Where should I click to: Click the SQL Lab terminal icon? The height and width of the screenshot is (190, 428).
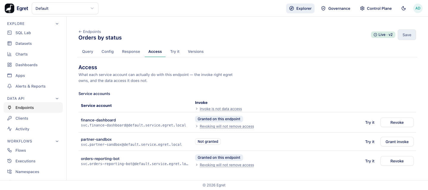tap(10, 33)
